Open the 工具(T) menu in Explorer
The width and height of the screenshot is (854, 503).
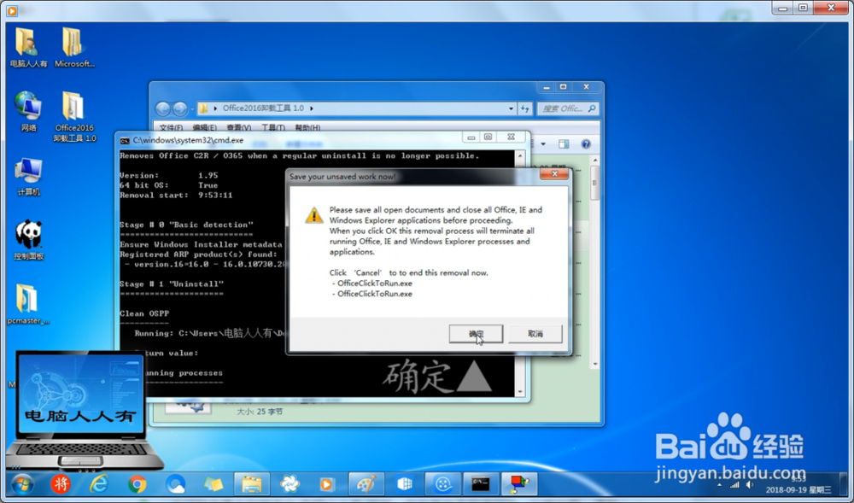(x=273, y=127)
